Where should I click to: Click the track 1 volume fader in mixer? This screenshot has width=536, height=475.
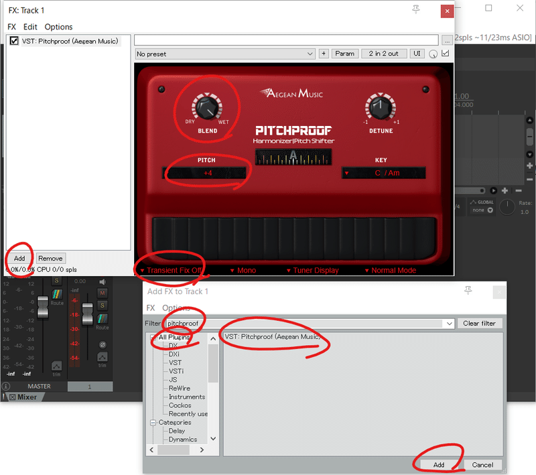(x=88, y=314)
